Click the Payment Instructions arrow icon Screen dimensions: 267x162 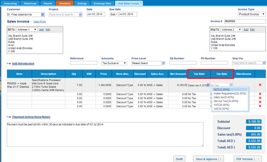pos(9,117)
